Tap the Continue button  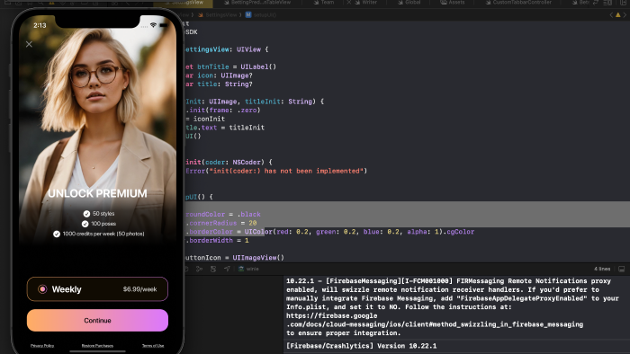pos(97,321)
